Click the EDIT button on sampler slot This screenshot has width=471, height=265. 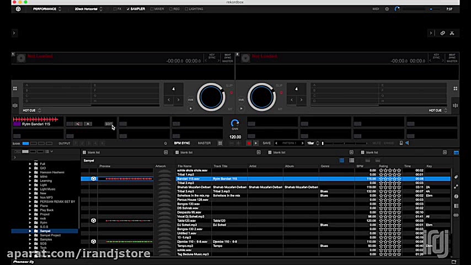click(109, 124)
